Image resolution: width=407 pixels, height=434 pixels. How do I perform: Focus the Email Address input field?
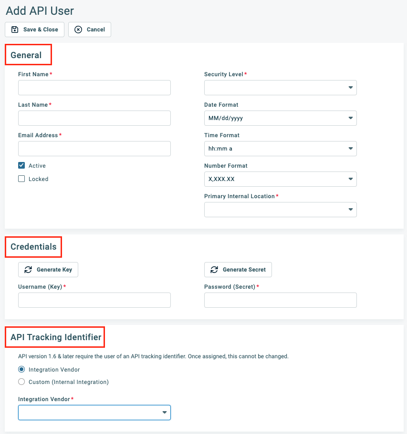click(x=94, y=149)
